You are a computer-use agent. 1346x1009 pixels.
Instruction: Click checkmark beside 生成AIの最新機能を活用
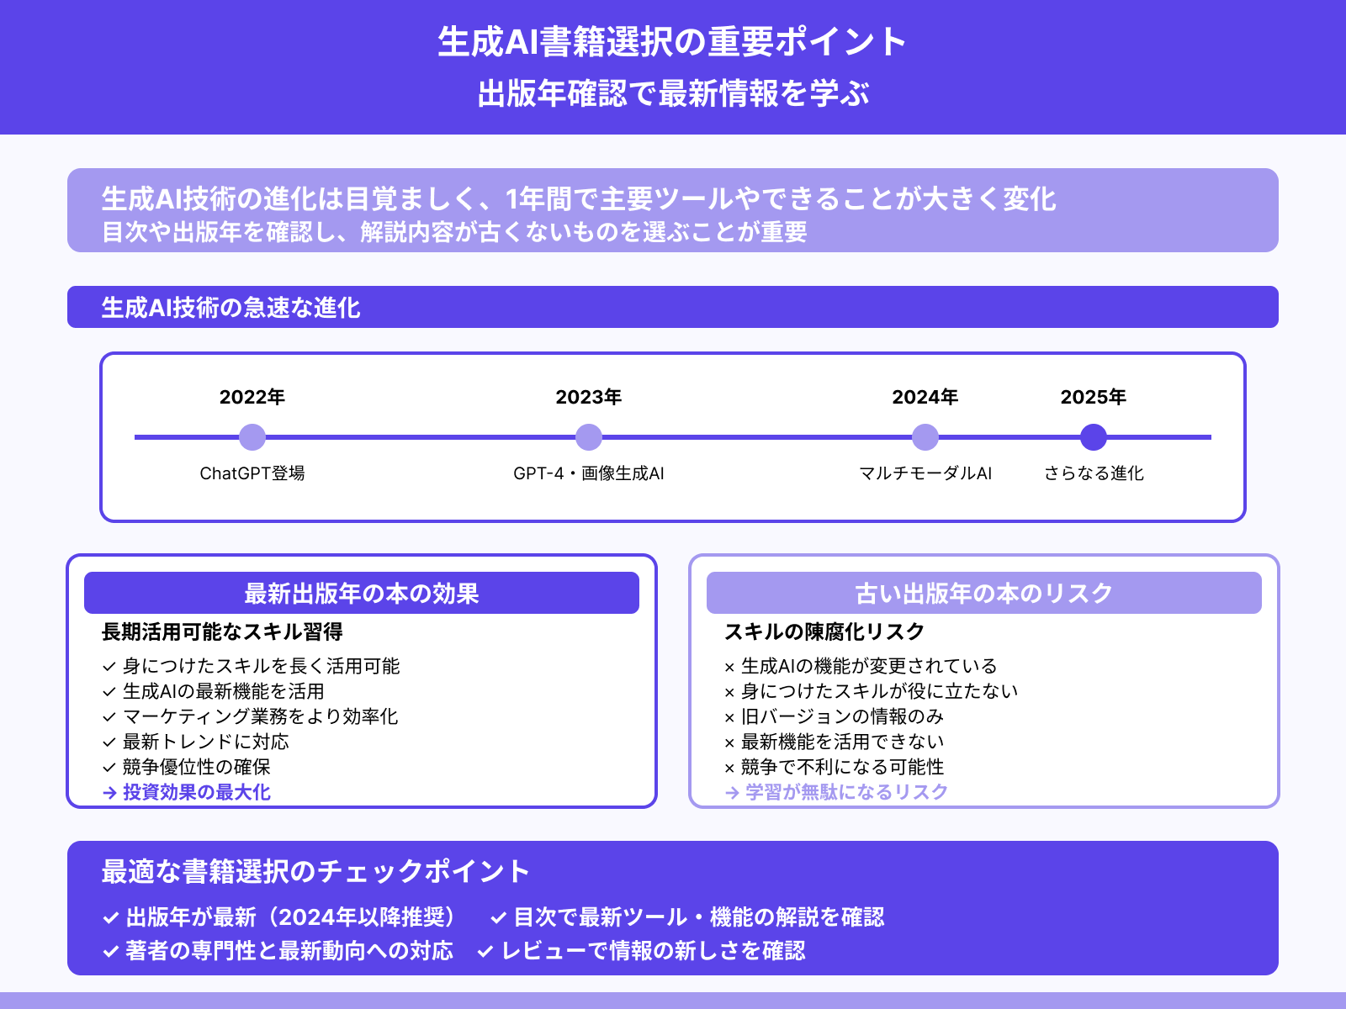(x=109, y=692)
